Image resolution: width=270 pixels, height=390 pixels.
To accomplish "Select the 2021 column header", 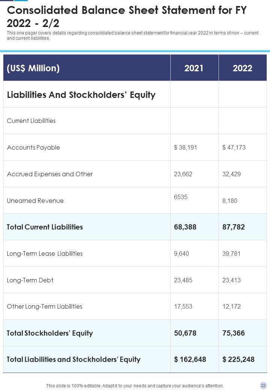I will (194, 68).
